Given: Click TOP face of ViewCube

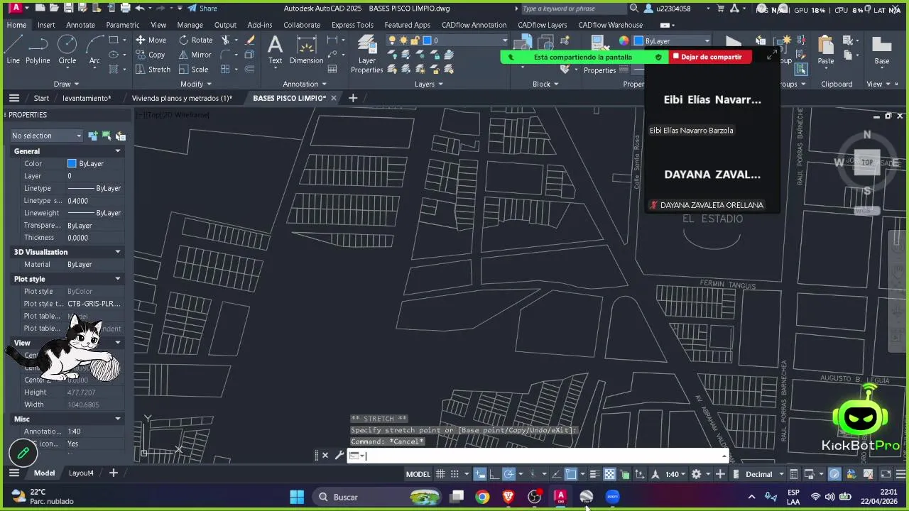Looking at the screenshot, I should point(866,163).
